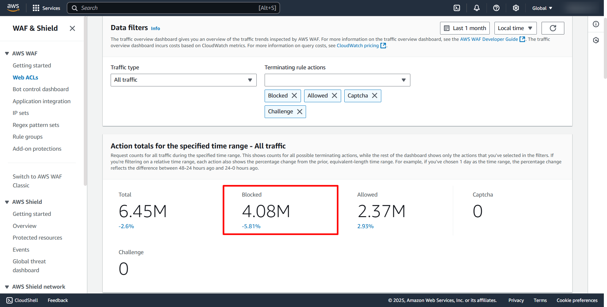Open the Global region dropdown
Image resolution: width=607 pixels, height=307 pixels.
pyautogui.click(x=542, y=8)
